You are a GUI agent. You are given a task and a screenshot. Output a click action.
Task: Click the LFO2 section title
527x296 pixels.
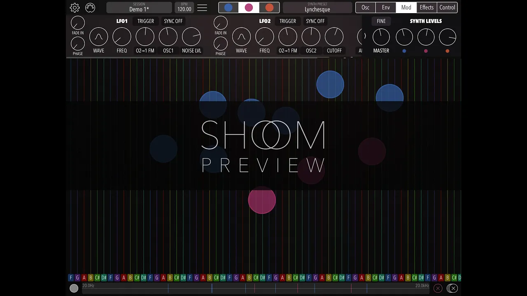click(x=265, y=21)
